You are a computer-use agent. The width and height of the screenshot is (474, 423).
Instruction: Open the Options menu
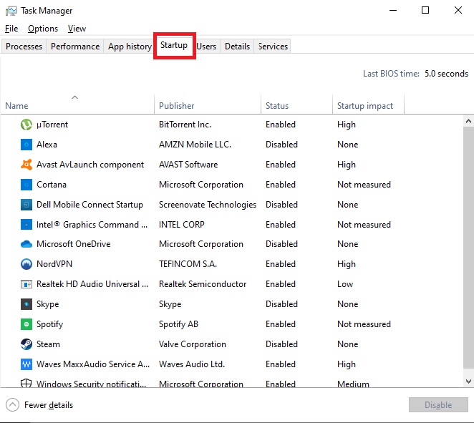[43, 29]
